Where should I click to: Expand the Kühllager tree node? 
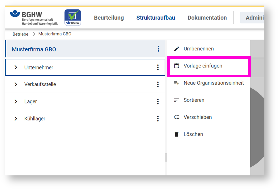[x=16, y=118]
